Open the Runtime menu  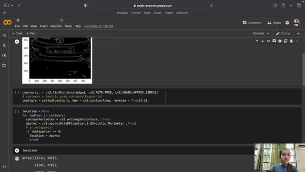point(56,26)
